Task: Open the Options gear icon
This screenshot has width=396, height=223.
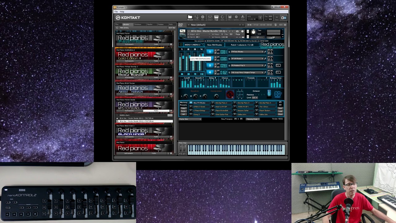Action: [x=236, y=17]
